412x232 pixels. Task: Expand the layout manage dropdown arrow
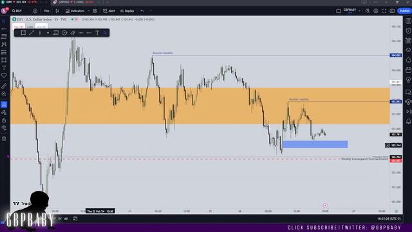(359, 11)
